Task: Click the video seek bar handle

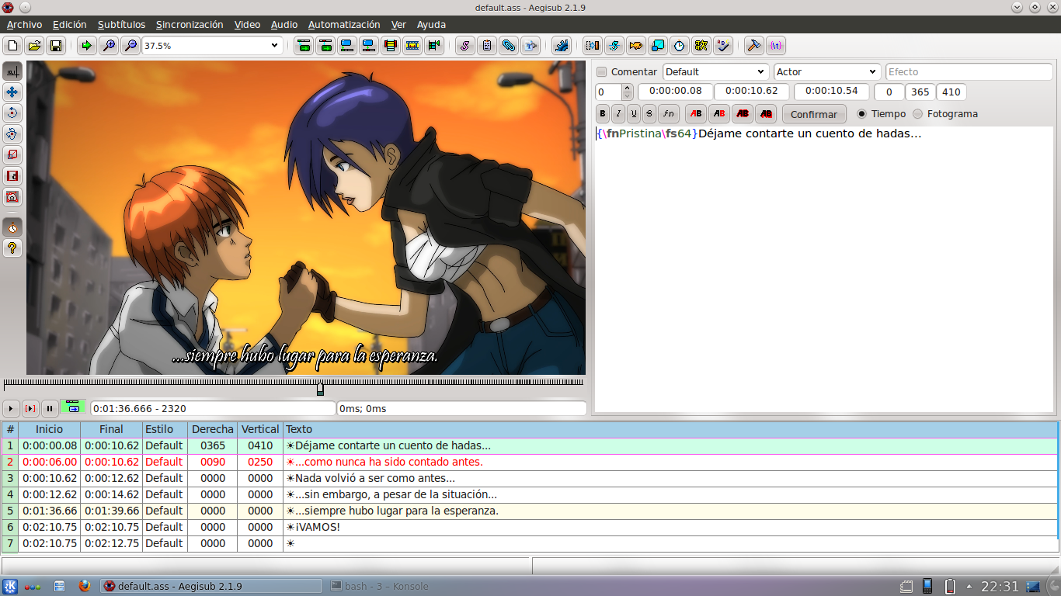Action: click(320, 388)
